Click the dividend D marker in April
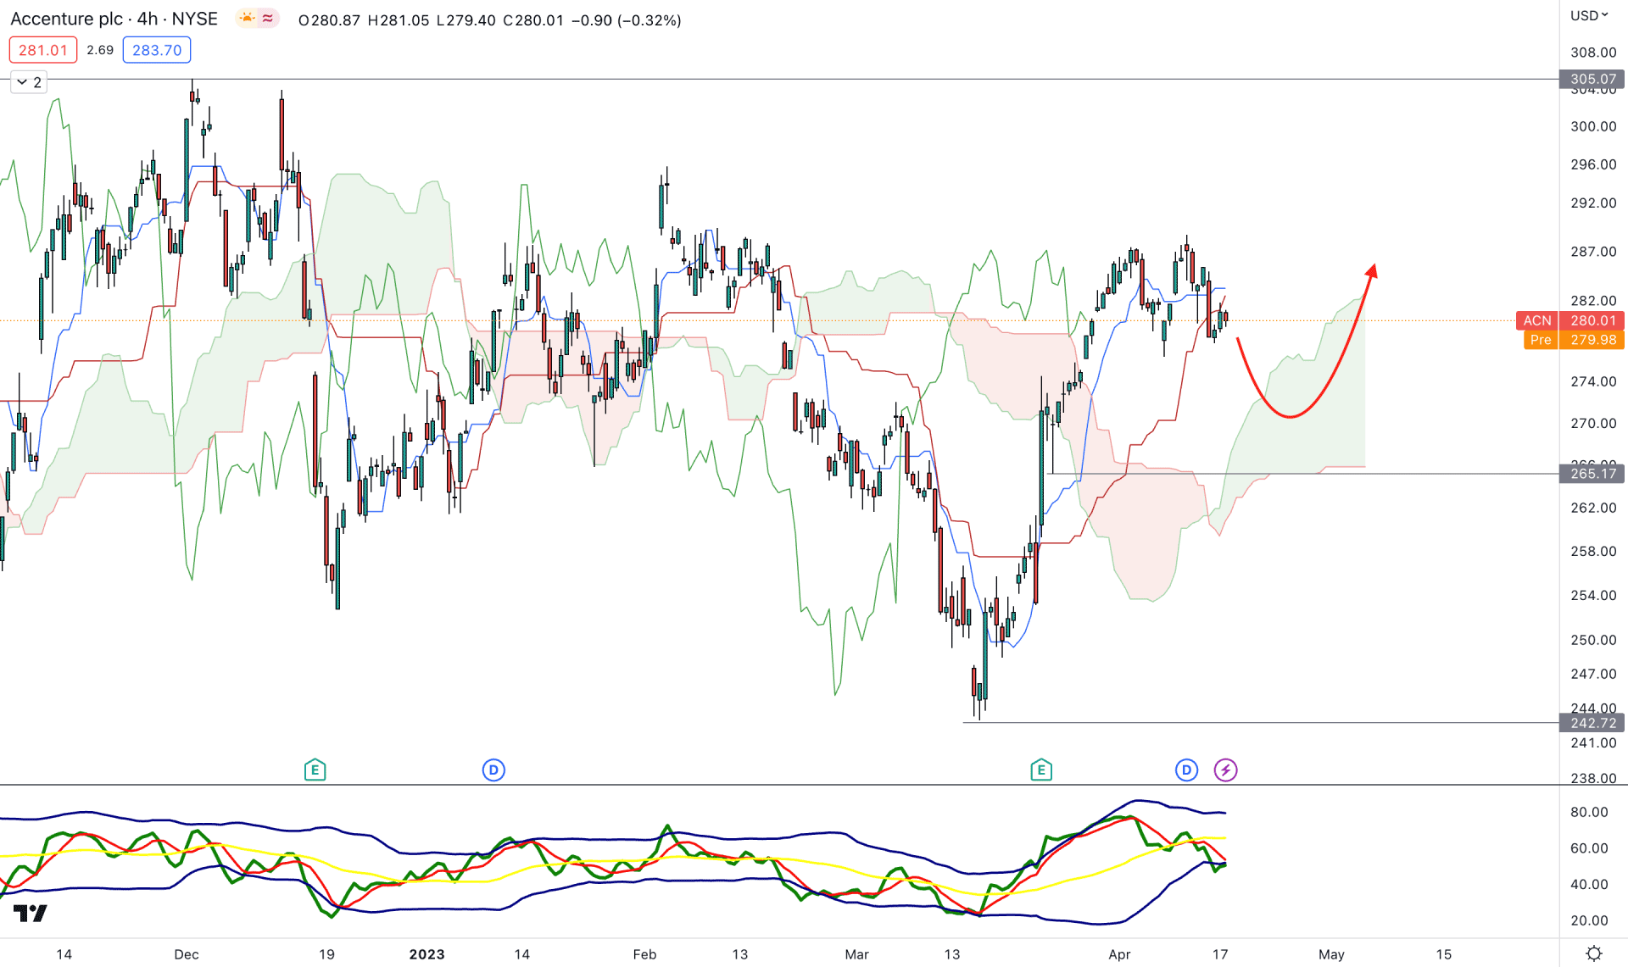1628x967 pixels. click(1186, 770)
